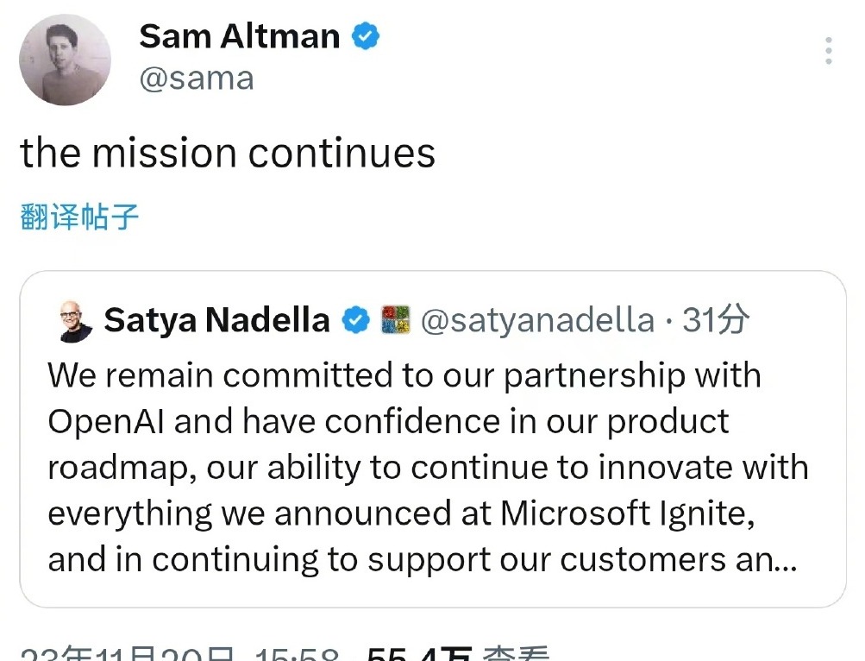
Task: Open the Satya Nadella name in quoted post
Action: 216,320
